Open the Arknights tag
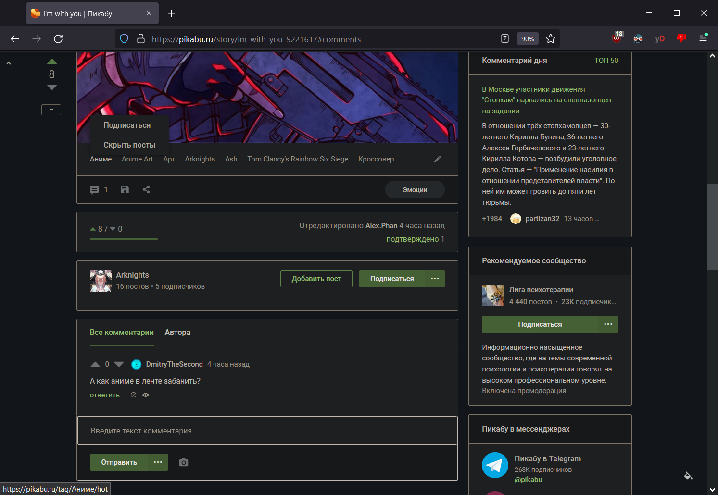The width and height of the screenshot is (718, 495). click(x=200, y=159)
